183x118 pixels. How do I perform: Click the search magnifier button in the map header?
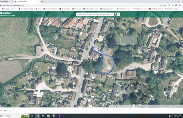pos(116,14)
